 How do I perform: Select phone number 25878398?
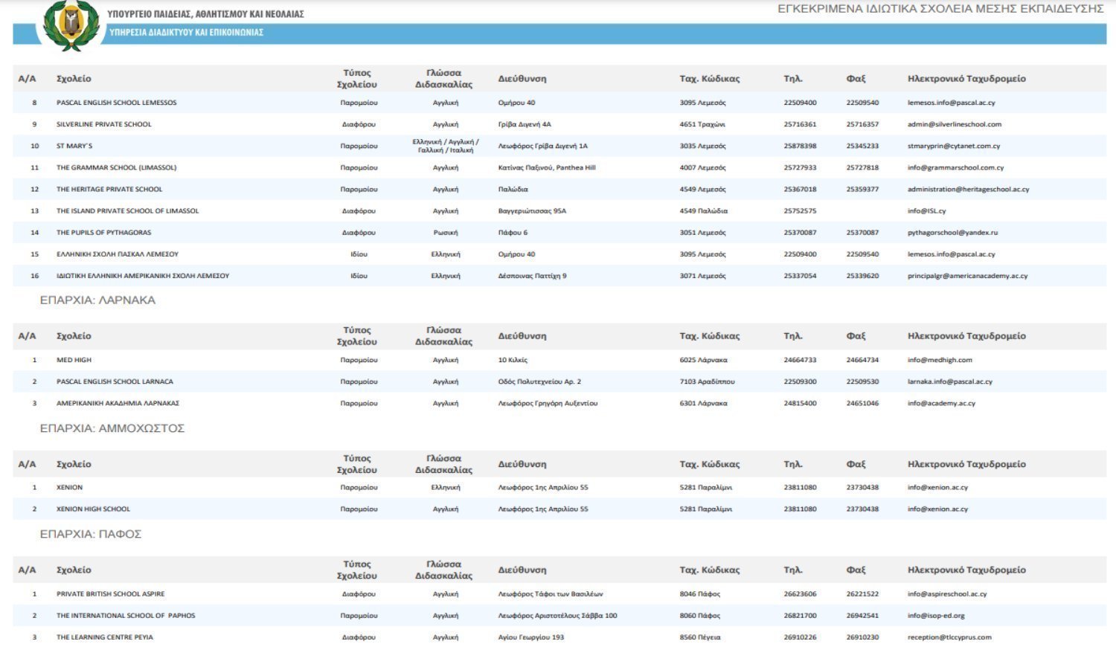(800, 146)
